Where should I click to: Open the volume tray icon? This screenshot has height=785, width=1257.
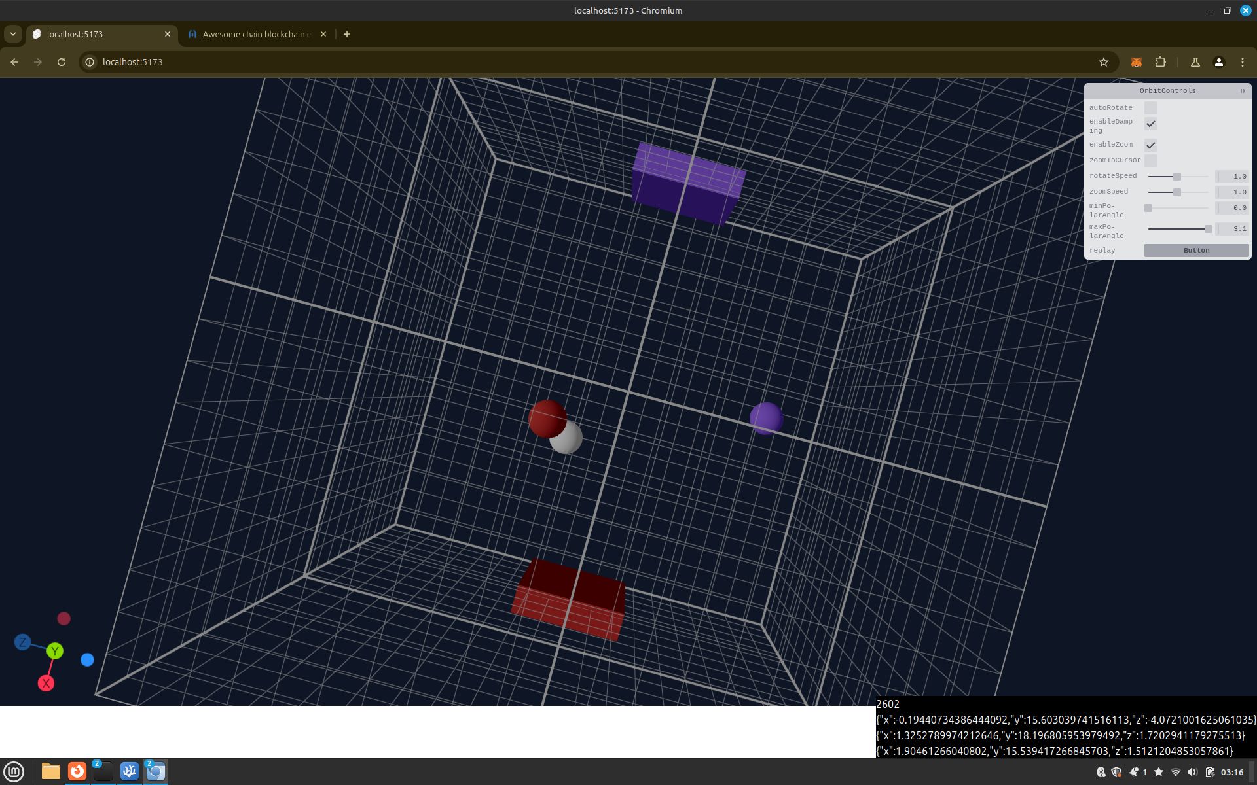click(x=1192, y=773)
